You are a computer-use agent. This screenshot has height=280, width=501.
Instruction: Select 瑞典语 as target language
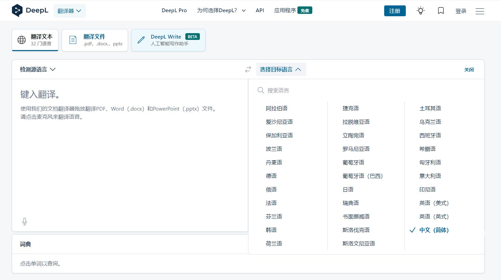pos(351,203)
